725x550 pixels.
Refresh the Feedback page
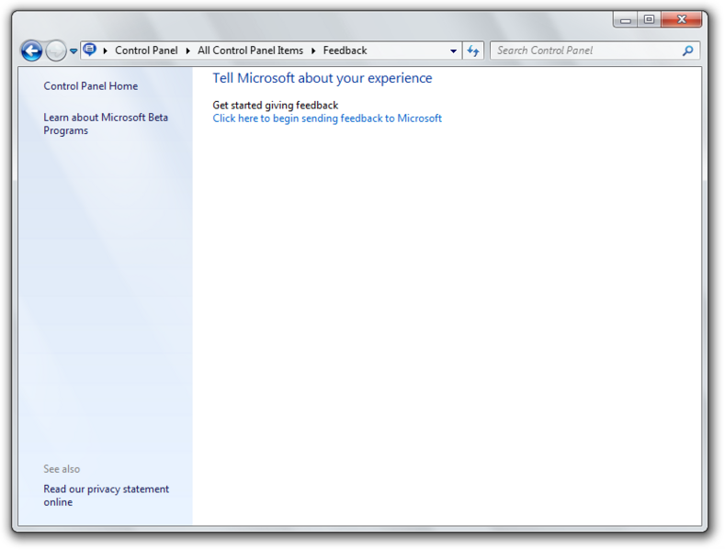click(473, 51)
